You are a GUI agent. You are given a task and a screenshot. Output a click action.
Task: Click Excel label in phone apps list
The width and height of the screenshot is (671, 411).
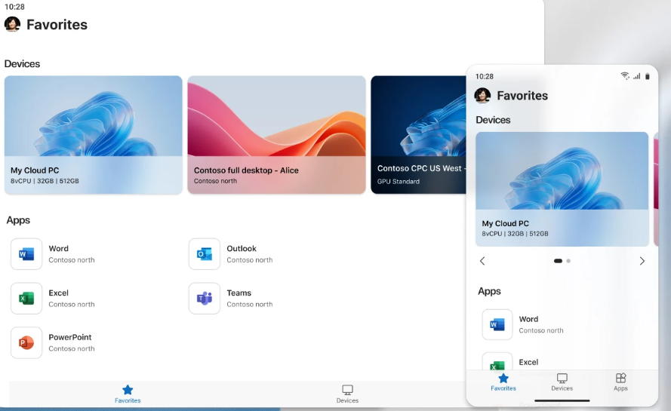pos(528,362)
